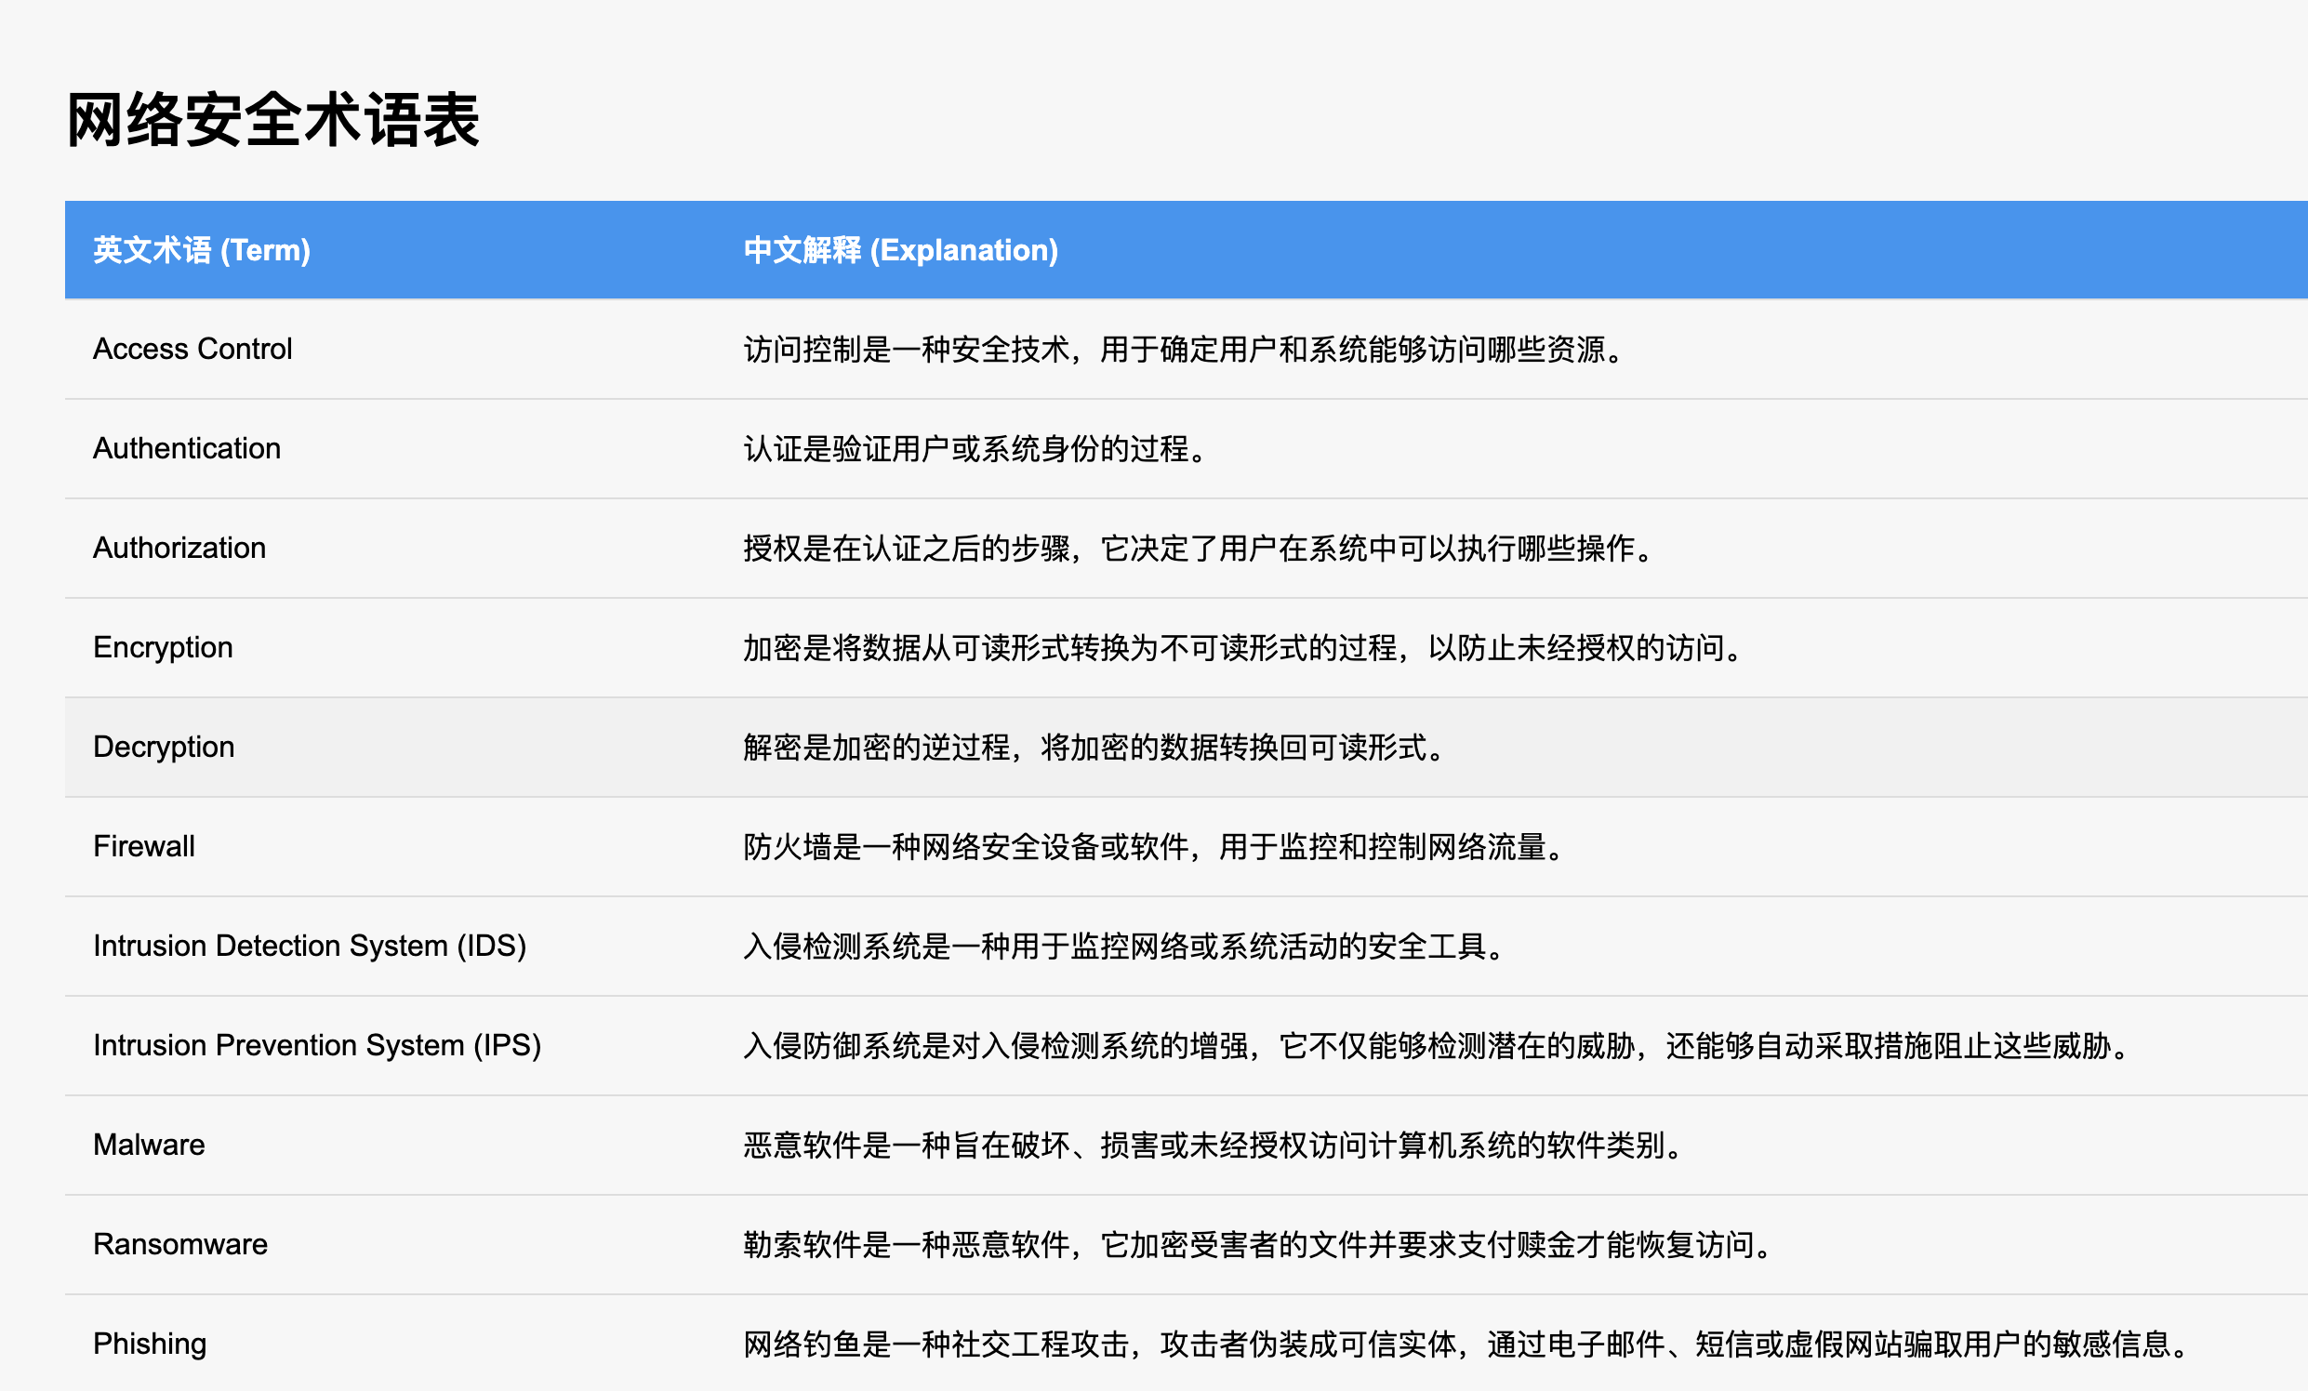Click the Decryption explanation text
This screenshot has height=1391, width=2308.
coord(1095,747)
